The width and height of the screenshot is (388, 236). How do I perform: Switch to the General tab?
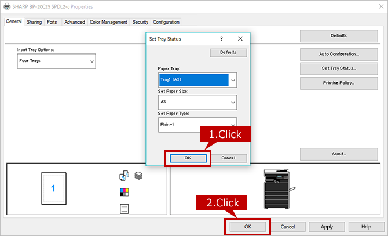(14, 21)
